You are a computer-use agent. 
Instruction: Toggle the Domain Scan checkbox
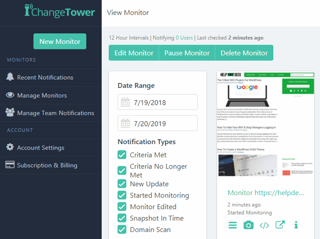(x=122, y=229)
